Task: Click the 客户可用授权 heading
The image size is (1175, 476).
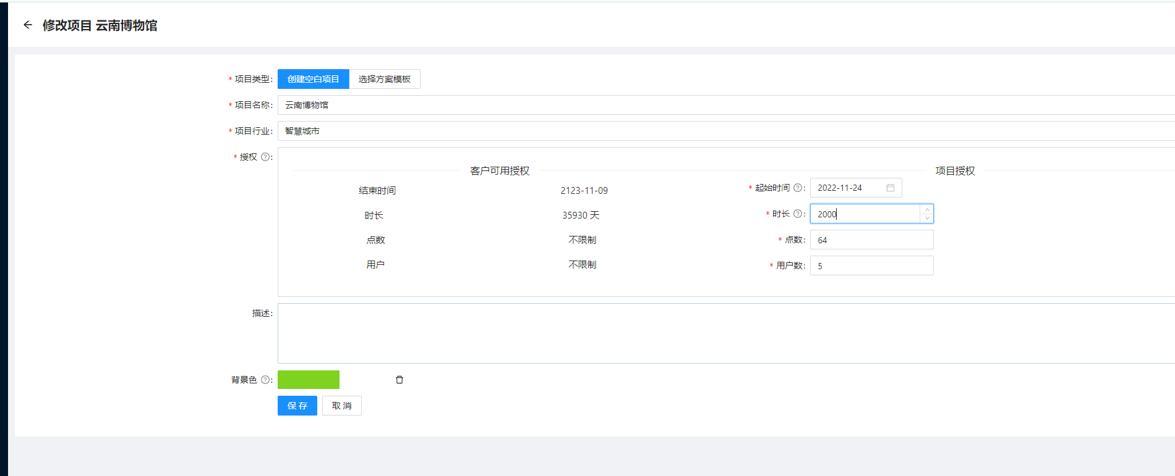Action: (x=500, y=170)
